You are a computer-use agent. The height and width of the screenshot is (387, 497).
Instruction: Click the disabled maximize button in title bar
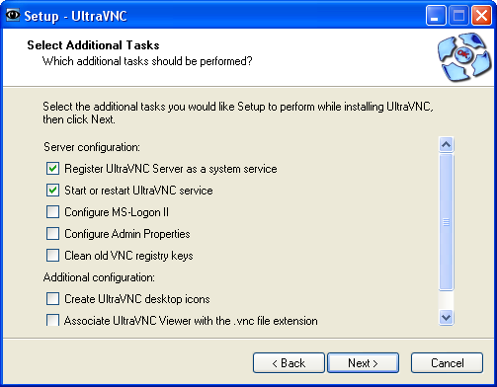click(x=458, y=16)
